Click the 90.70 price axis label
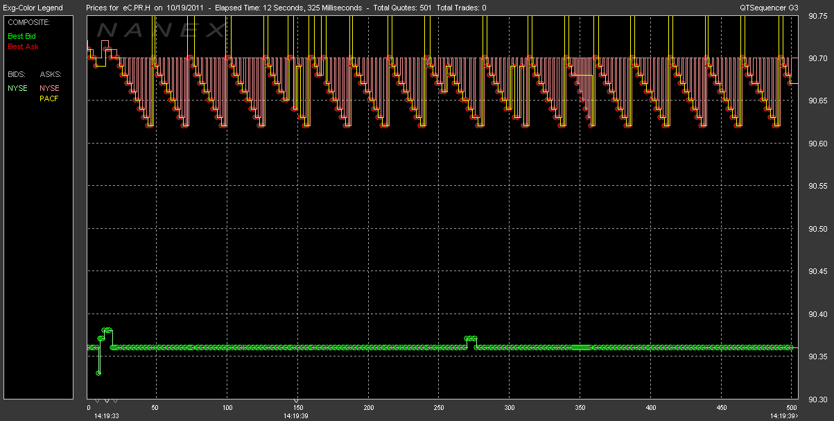Viewport: 834px width, 421px height. 818,58
